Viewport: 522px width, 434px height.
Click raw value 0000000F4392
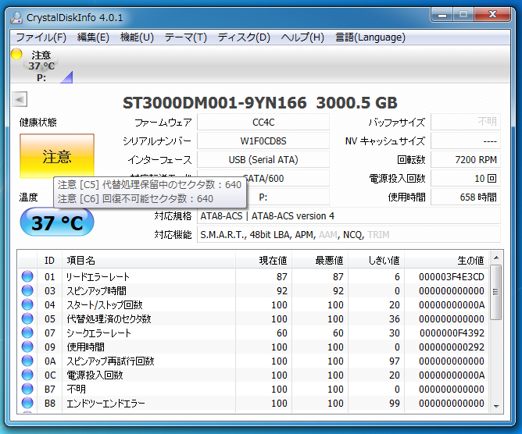click(x=452, y=333)
